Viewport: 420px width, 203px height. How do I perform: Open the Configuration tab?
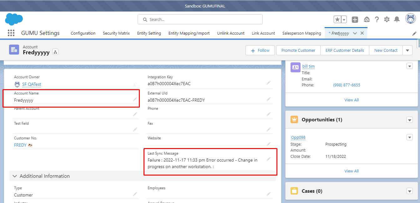click(83, 33)
